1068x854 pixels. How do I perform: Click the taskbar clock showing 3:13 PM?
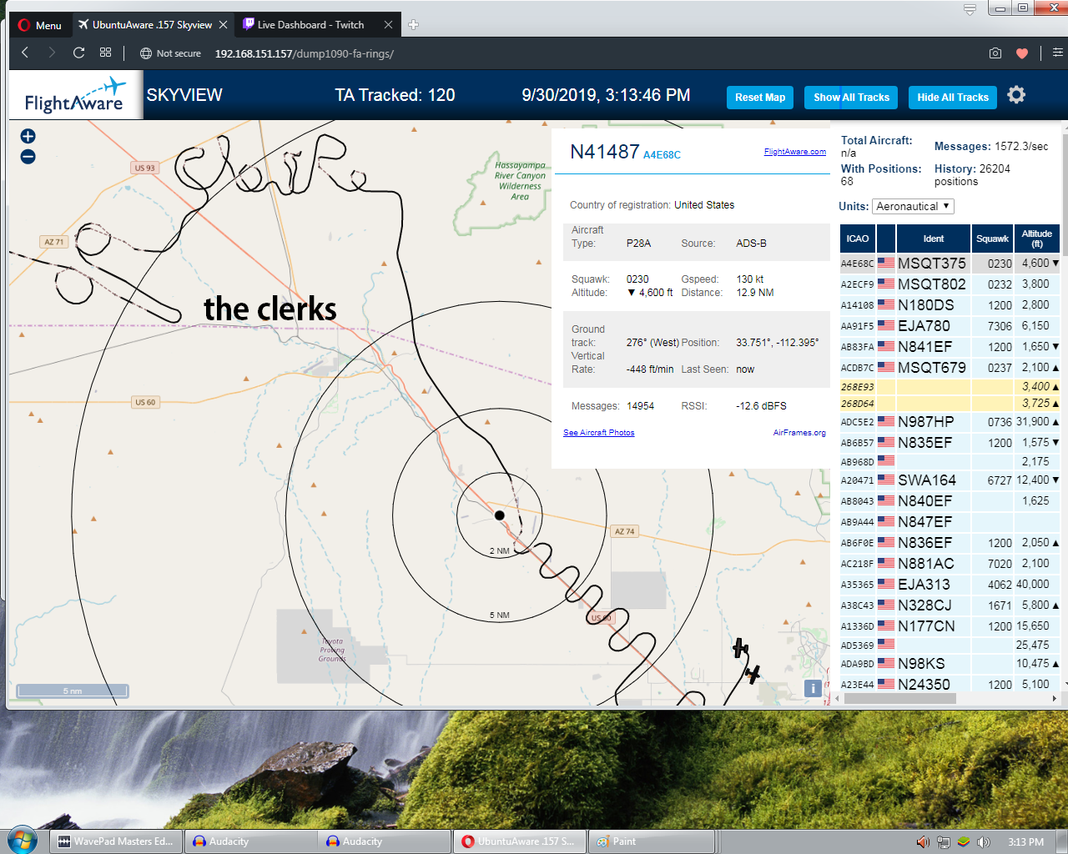click(x=1025, y=842)
